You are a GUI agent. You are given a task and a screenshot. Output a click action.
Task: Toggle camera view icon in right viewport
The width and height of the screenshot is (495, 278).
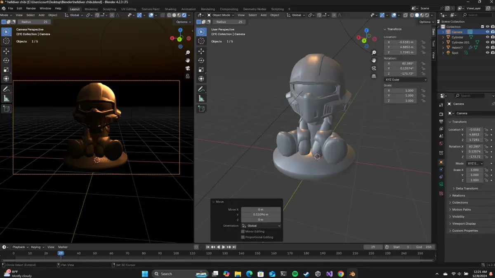click(374, 68)
